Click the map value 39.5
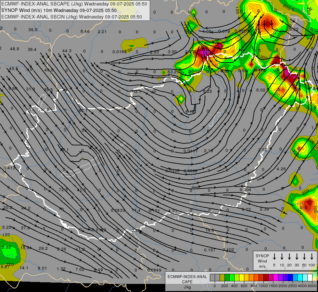This screenshot has height=292, width=318. [33, 30]
